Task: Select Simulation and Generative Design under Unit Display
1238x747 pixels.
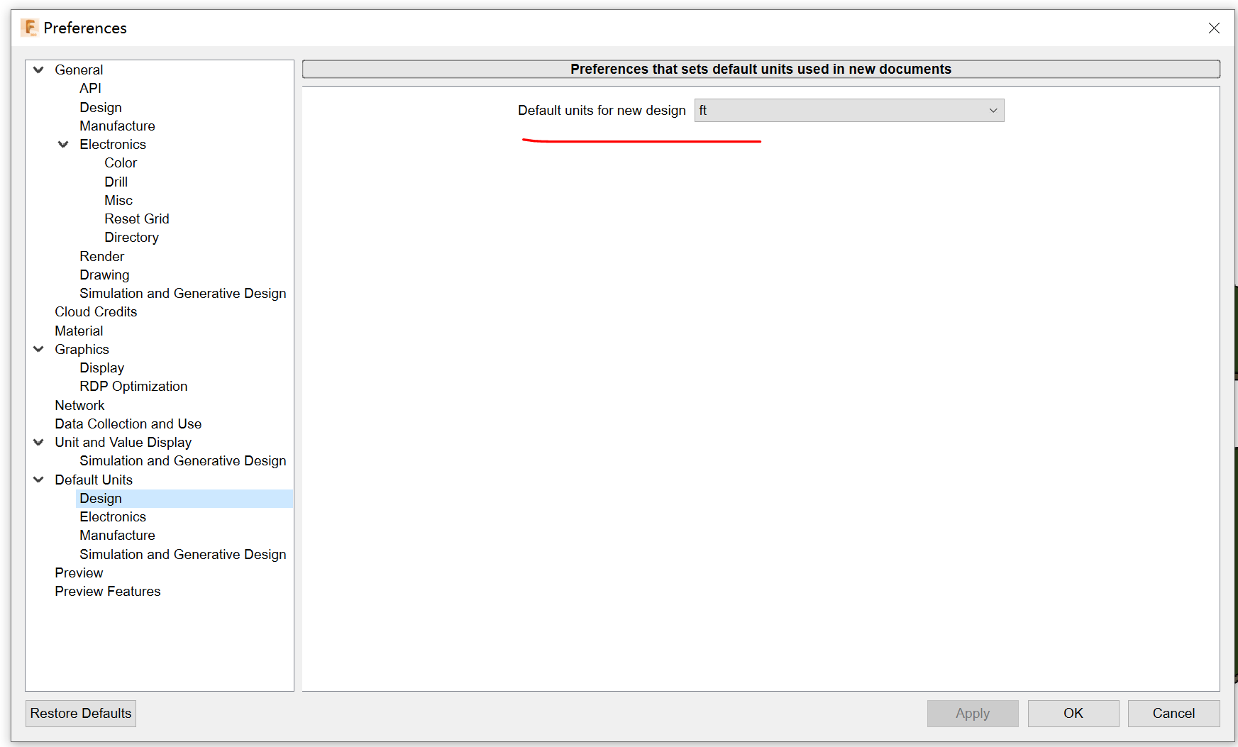Action: pyautogui.click(x=183, y=460)
